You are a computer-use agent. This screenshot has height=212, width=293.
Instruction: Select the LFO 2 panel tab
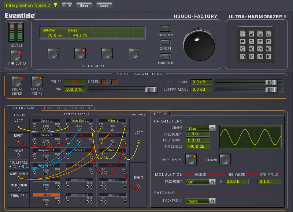tap(160, 114)
